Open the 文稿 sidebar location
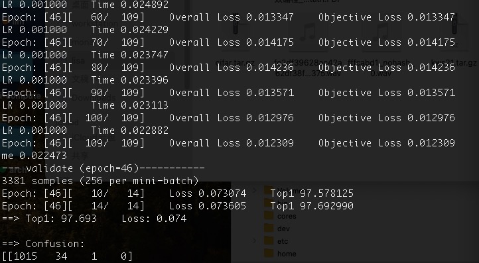Image resolution: width=479 pixels, height=263 pixels. click(x=80, y=79)
